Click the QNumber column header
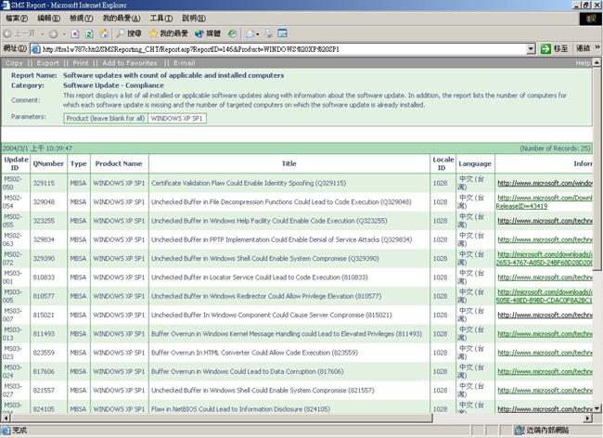This screenshot has height=438, width=603. (48, 163)
